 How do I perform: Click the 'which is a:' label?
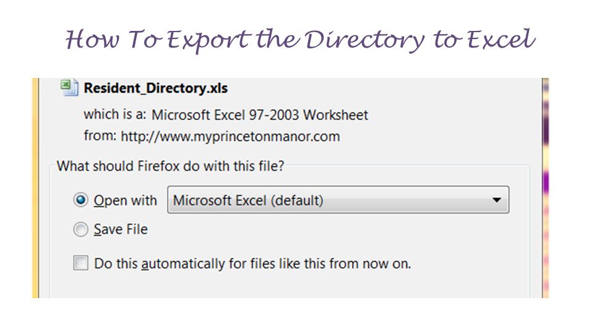[x=115, y=114]
